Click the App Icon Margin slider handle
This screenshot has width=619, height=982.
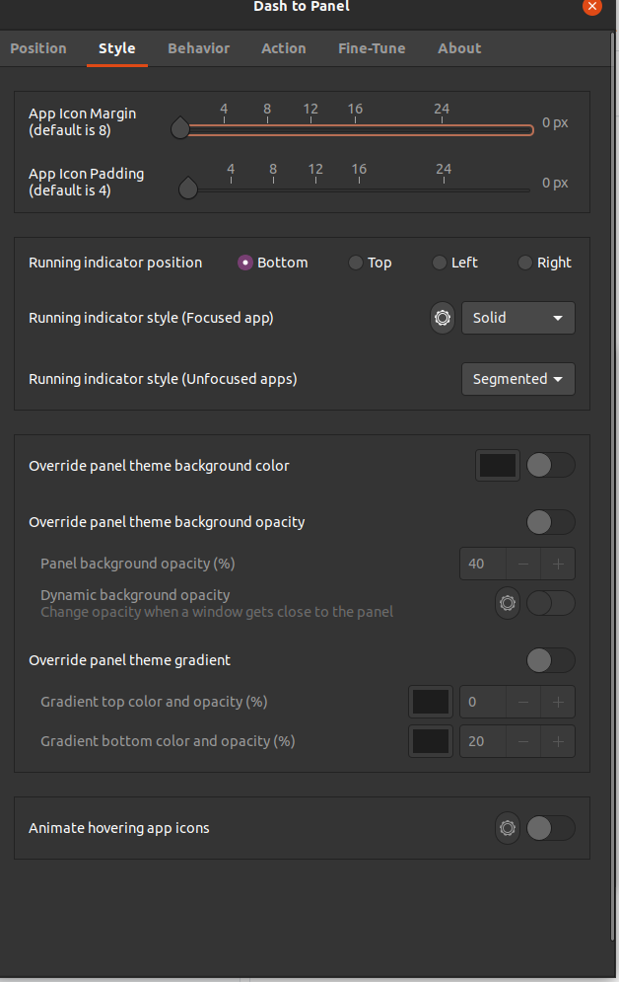pos(180,127)
